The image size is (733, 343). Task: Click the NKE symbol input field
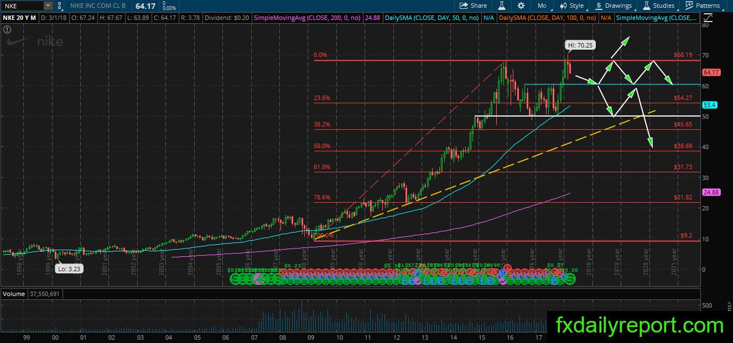[x=22, y=6]
